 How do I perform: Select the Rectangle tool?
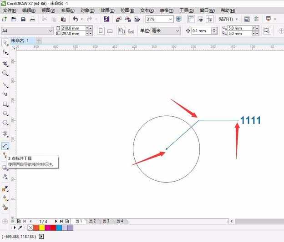click(5, 104)
